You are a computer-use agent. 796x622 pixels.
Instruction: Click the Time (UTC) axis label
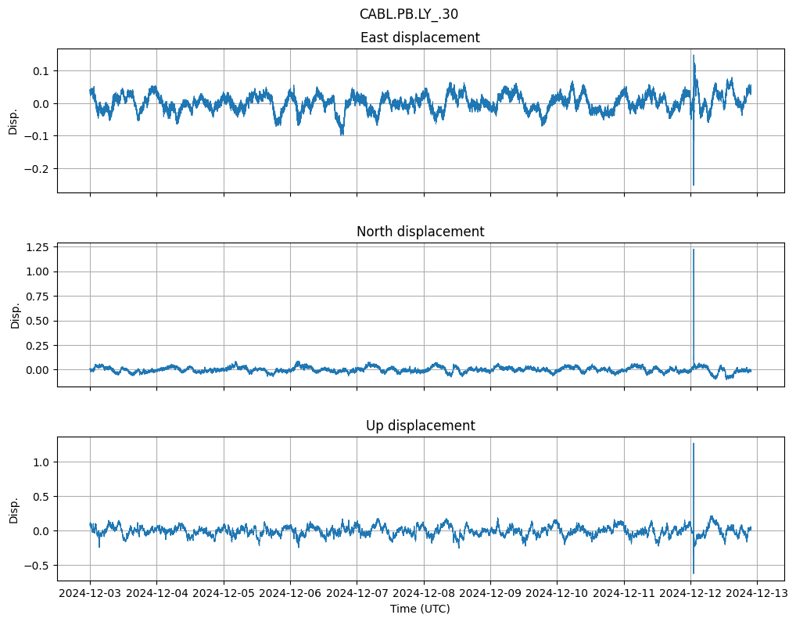coord(420,609)
